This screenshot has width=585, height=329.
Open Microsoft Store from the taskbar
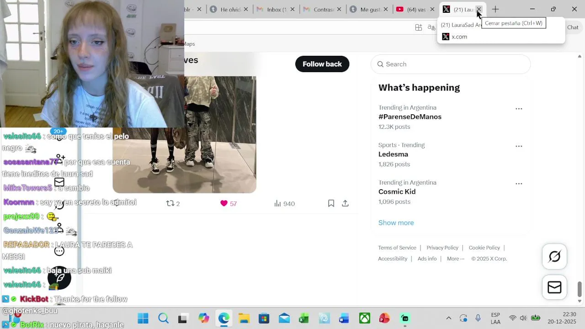click(x=264, y=318)
